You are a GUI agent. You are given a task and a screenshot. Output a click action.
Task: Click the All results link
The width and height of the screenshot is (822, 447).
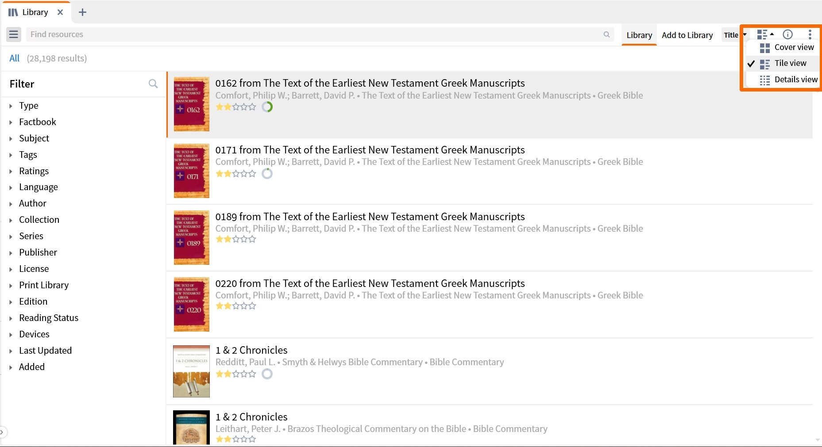coord(14,58)
